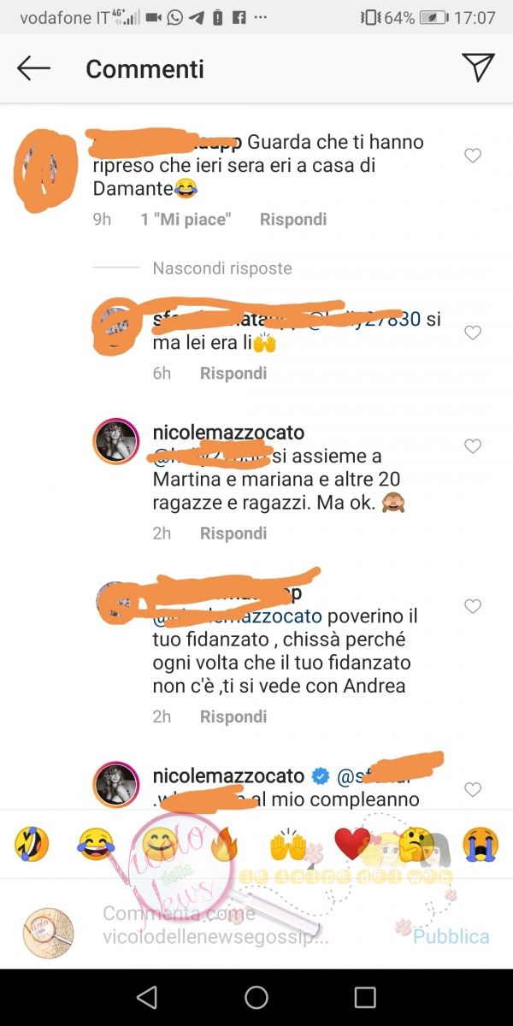The width and height of the screenshot is (513, 1026).
Task: View the 1 "Mi piace" likes list
Action: coord(186,220)
